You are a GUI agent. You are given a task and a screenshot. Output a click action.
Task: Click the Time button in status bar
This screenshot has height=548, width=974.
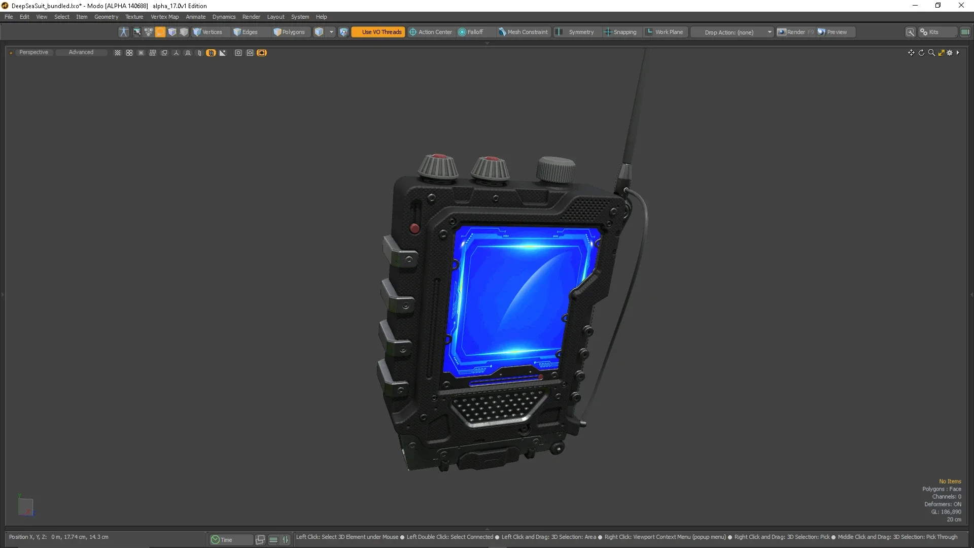231,540
